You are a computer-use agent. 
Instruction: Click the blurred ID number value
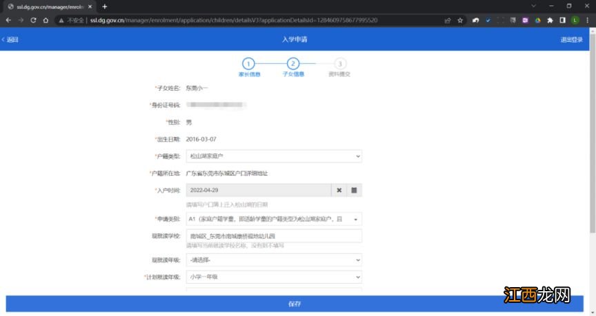(x=216, y=105)
